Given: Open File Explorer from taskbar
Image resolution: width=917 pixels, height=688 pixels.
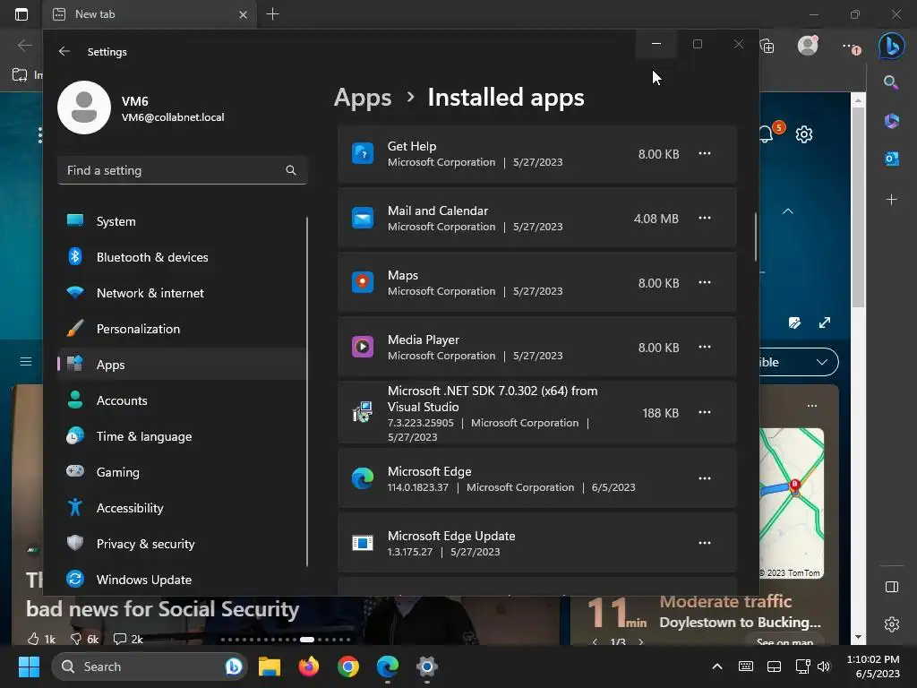Looking at the screenshot, I should tap(270, 666).
